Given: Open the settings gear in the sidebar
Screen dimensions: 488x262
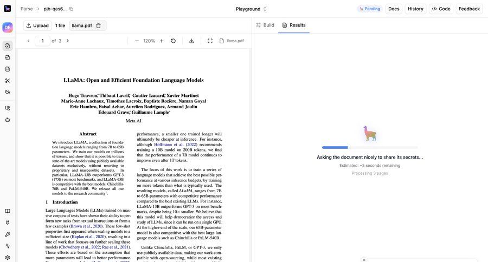Looking at the screenshot, I should coord(8,258).
